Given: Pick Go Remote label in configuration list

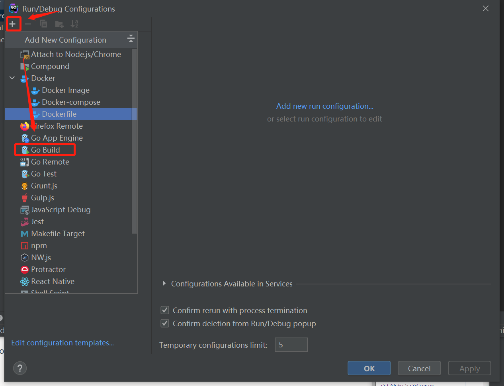Looking at the screenshot, I should pos(50,162).
